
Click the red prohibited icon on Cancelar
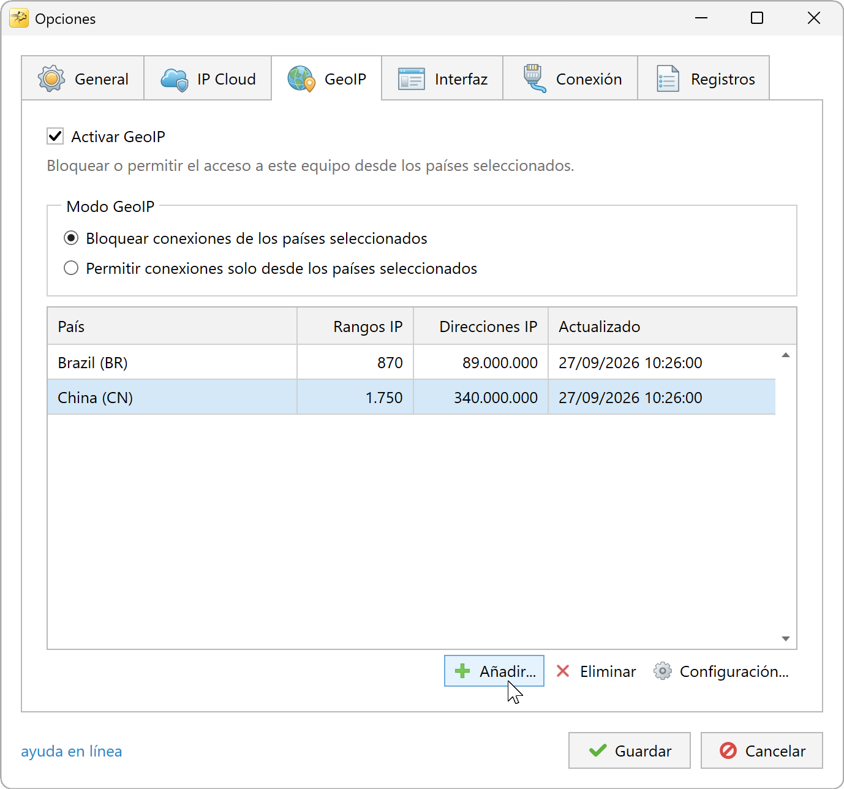tap(728, 750)
